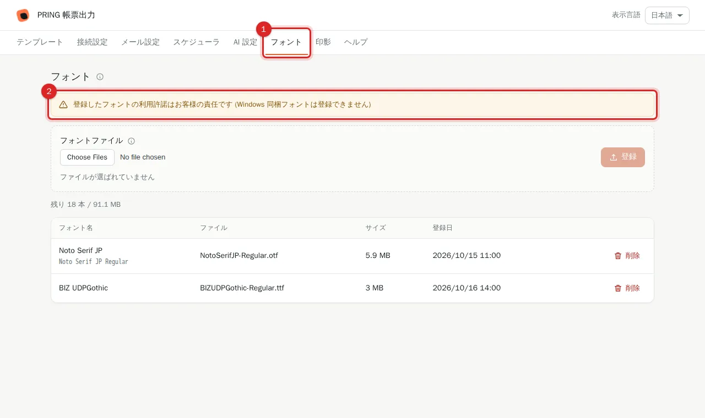Image resolution: width=705 pixels, height=418 pixels.
Task: Click the Choose Files button
Action: (x=87, y=157)
